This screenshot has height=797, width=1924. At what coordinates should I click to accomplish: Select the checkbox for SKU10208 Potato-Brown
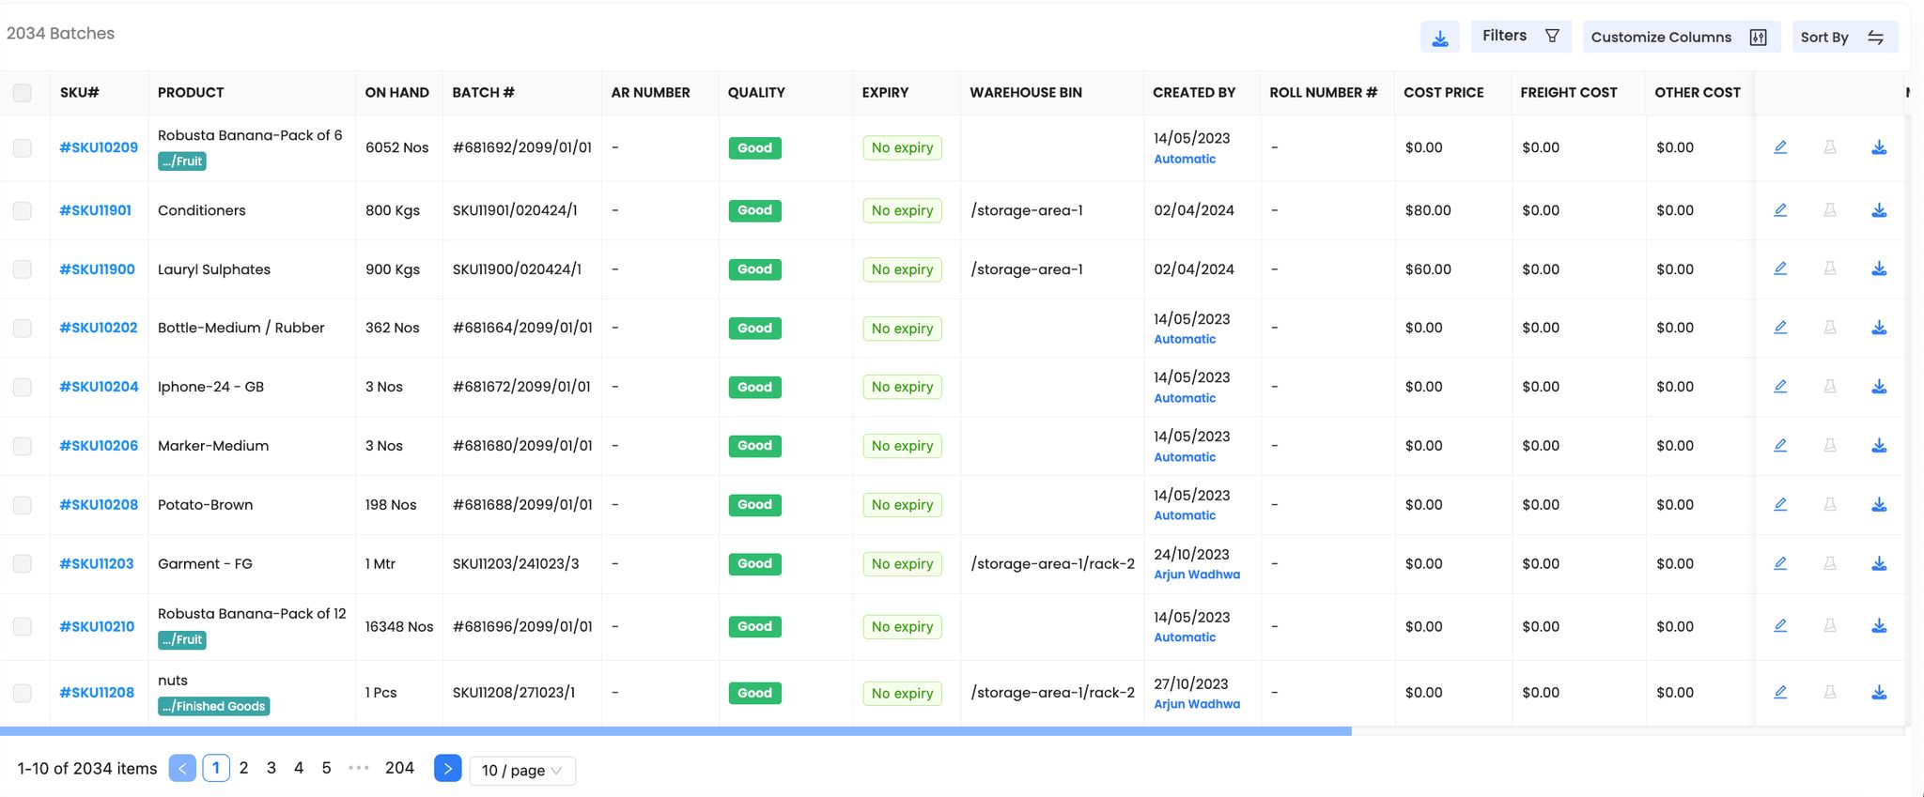click(23, 505)
